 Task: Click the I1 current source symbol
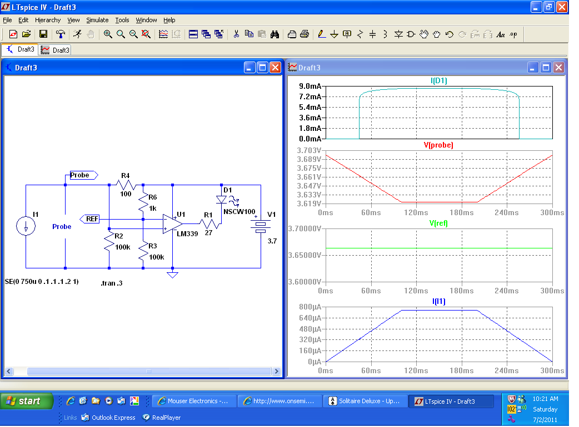pyautogui.click(x=26, y=226)
